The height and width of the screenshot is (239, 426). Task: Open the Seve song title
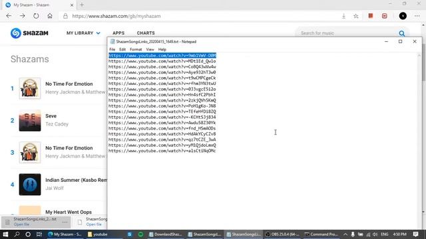51,116
